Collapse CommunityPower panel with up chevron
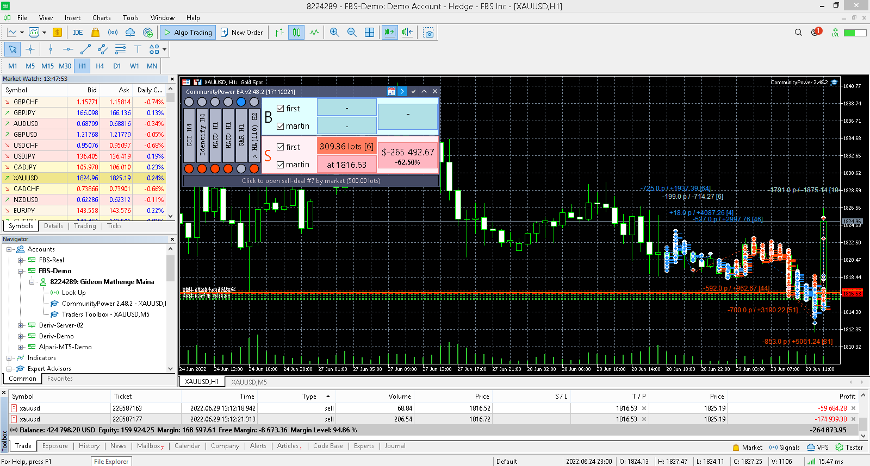 click(x=424, y=91)
